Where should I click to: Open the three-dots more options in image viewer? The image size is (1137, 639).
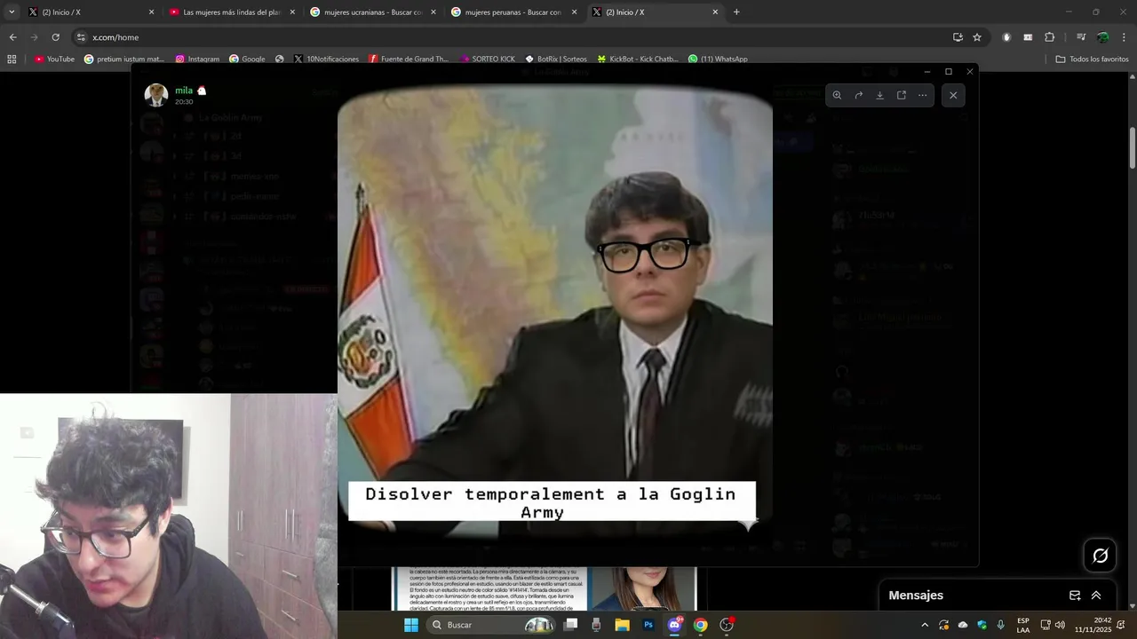tap(922, 95)
